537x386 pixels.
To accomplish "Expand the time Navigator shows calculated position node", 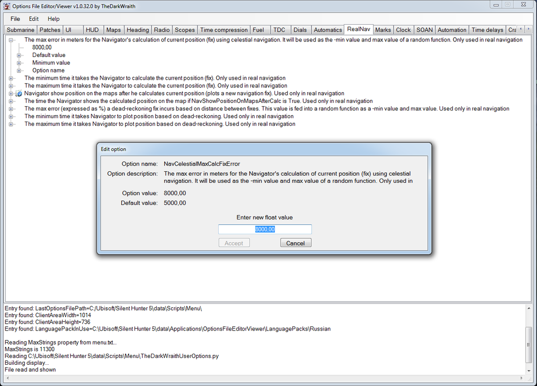I will coord(11,101).
